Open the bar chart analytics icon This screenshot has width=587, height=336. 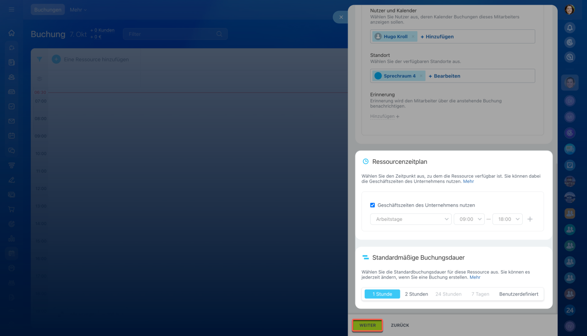11,239
